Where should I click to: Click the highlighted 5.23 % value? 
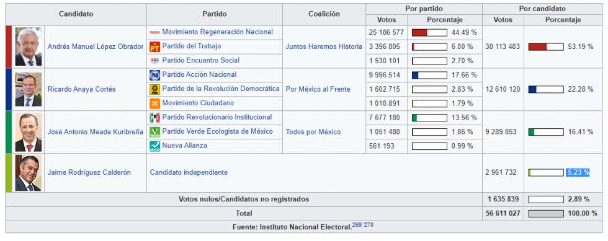pos(578,172)
